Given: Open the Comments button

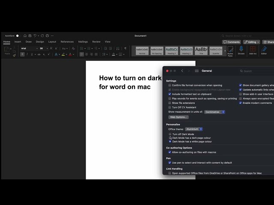Looking at the screenshot, I should (x=232, y=42).
